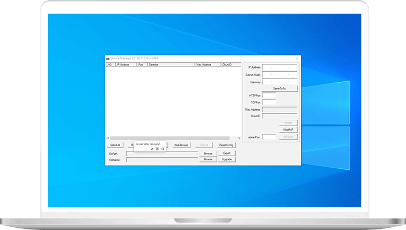The image size is (406, 230).
Task: Click the DeviceManage title bar app icon
Action: 107,59
